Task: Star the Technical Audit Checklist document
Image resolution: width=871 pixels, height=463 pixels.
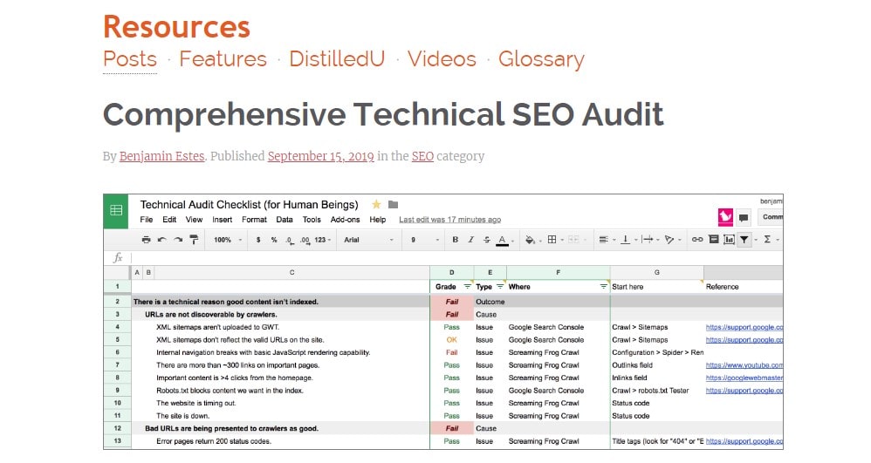Action: click(x=376, y=205)
